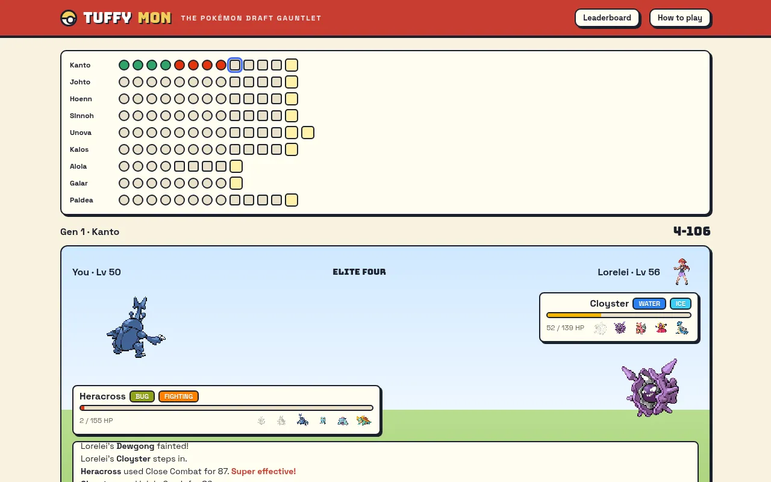Select the Jynx icon in Lorelei's party
This screenshot has width=771, height=482.
coord(661,328)
